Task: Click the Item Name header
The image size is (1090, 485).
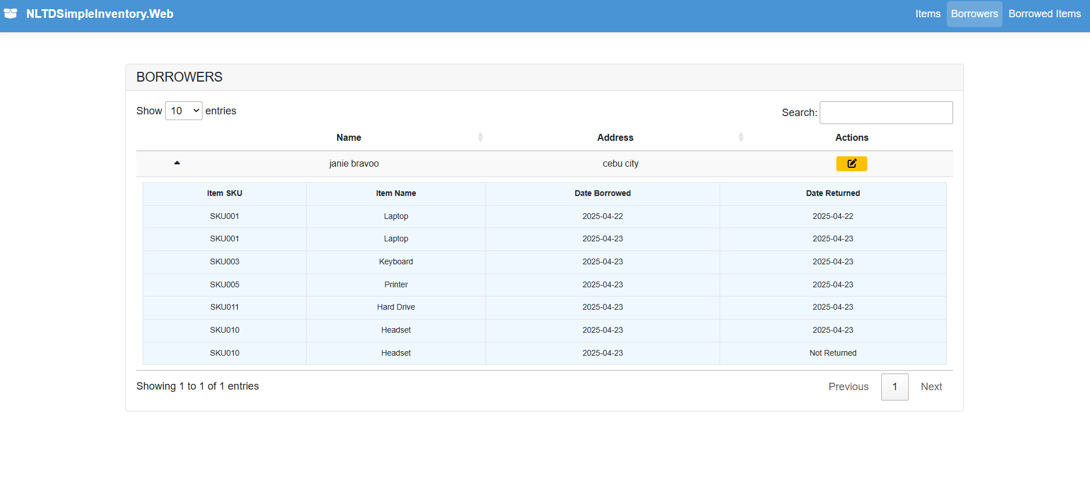Action: coord(396,194)
